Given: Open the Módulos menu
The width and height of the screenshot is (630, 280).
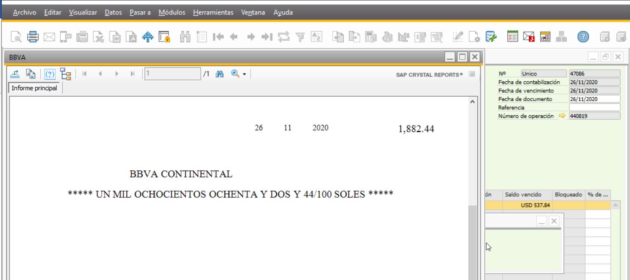Looking at the screenshot, I should (172, 13).
